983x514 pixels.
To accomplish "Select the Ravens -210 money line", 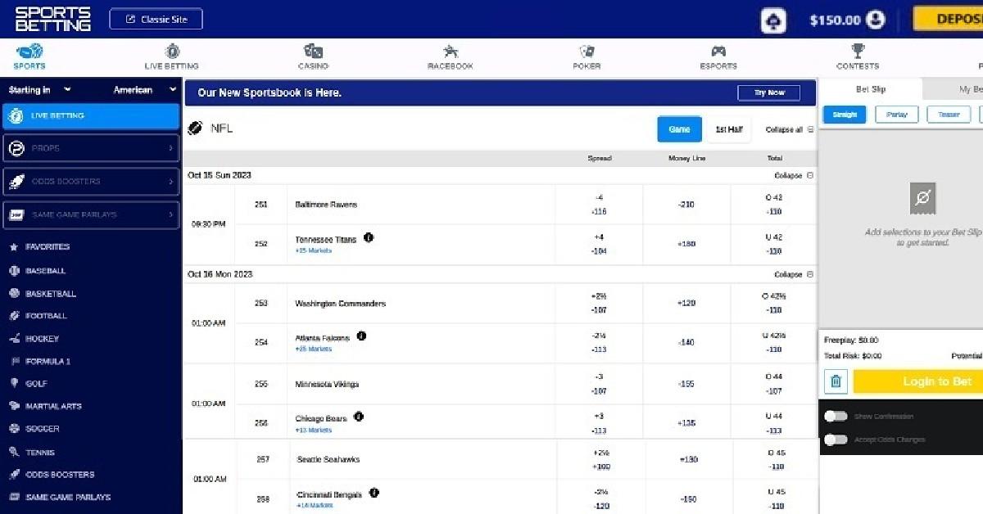I will click(x=688, y=205).
